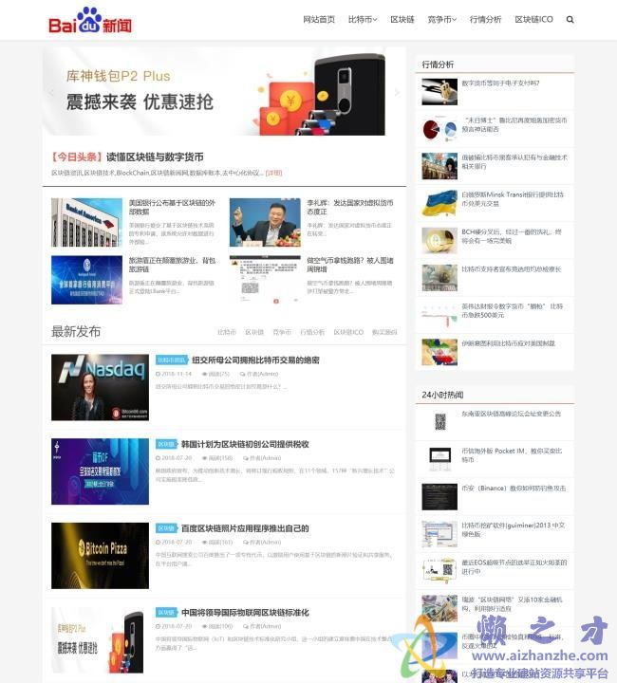
Task: Open the blue-yellow flag sidebar thumbnail
Action: pos(439,203)
